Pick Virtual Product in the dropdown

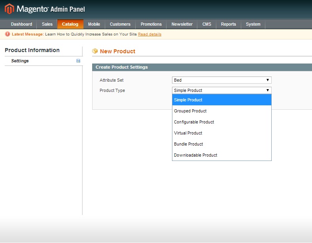click(x=188, y=133)
